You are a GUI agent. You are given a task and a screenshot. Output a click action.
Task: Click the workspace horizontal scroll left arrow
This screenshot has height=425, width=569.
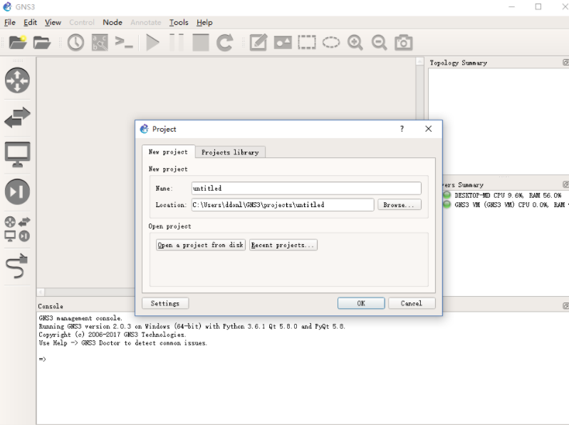(41, 293)
